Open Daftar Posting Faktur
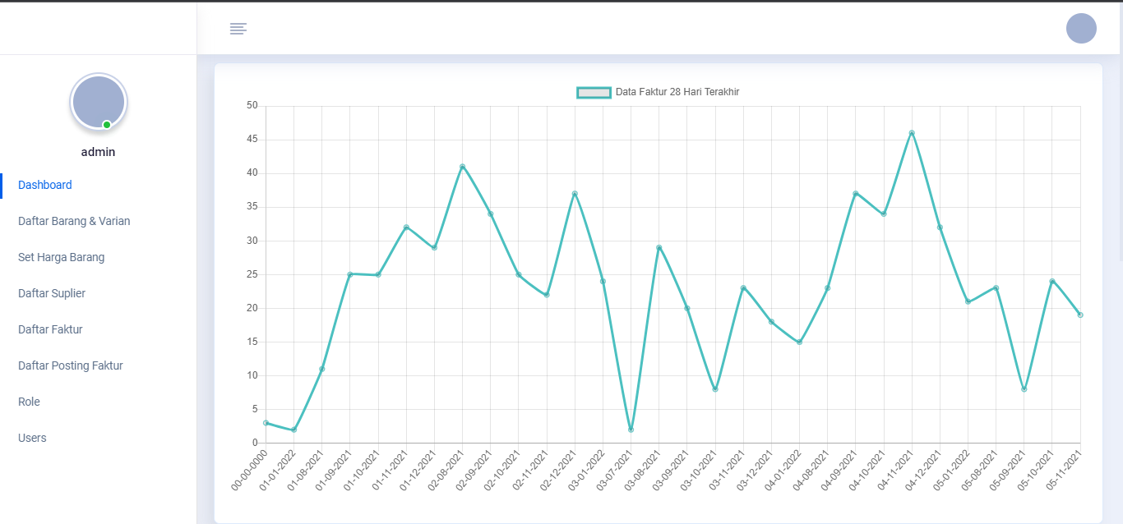The image size is (1123, 524). [71, 365]
